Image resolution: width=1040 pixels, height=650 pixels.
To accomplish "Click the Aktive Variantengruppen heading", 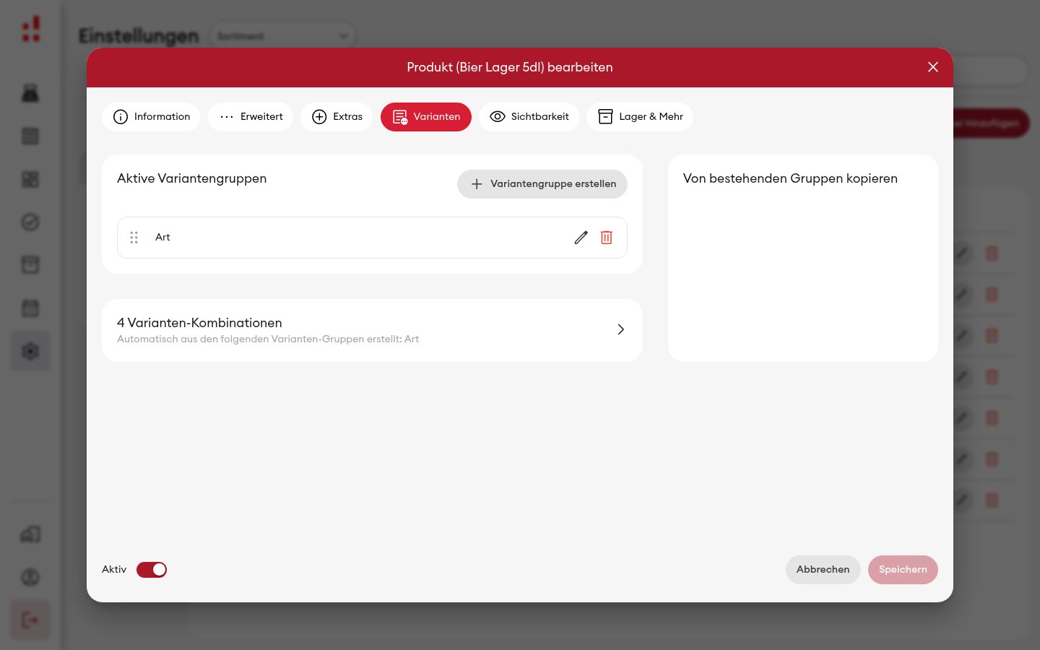I will click(x=191, y=178).
